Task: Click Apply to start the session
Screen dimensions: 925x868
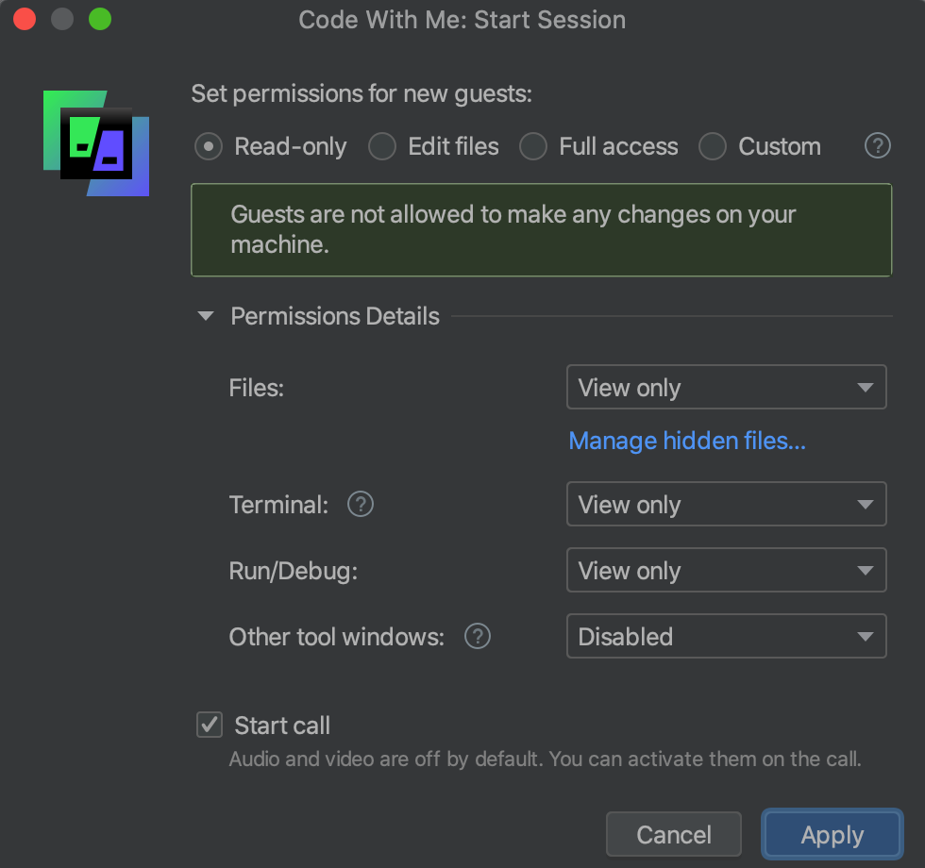Action: click(x=832, y=835)
